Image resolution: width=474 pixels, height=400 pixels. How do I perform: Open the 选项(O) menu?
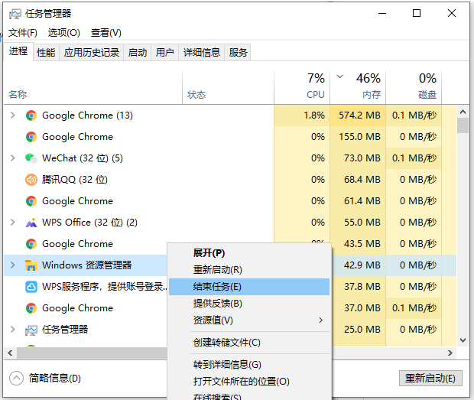pos(63,33)
